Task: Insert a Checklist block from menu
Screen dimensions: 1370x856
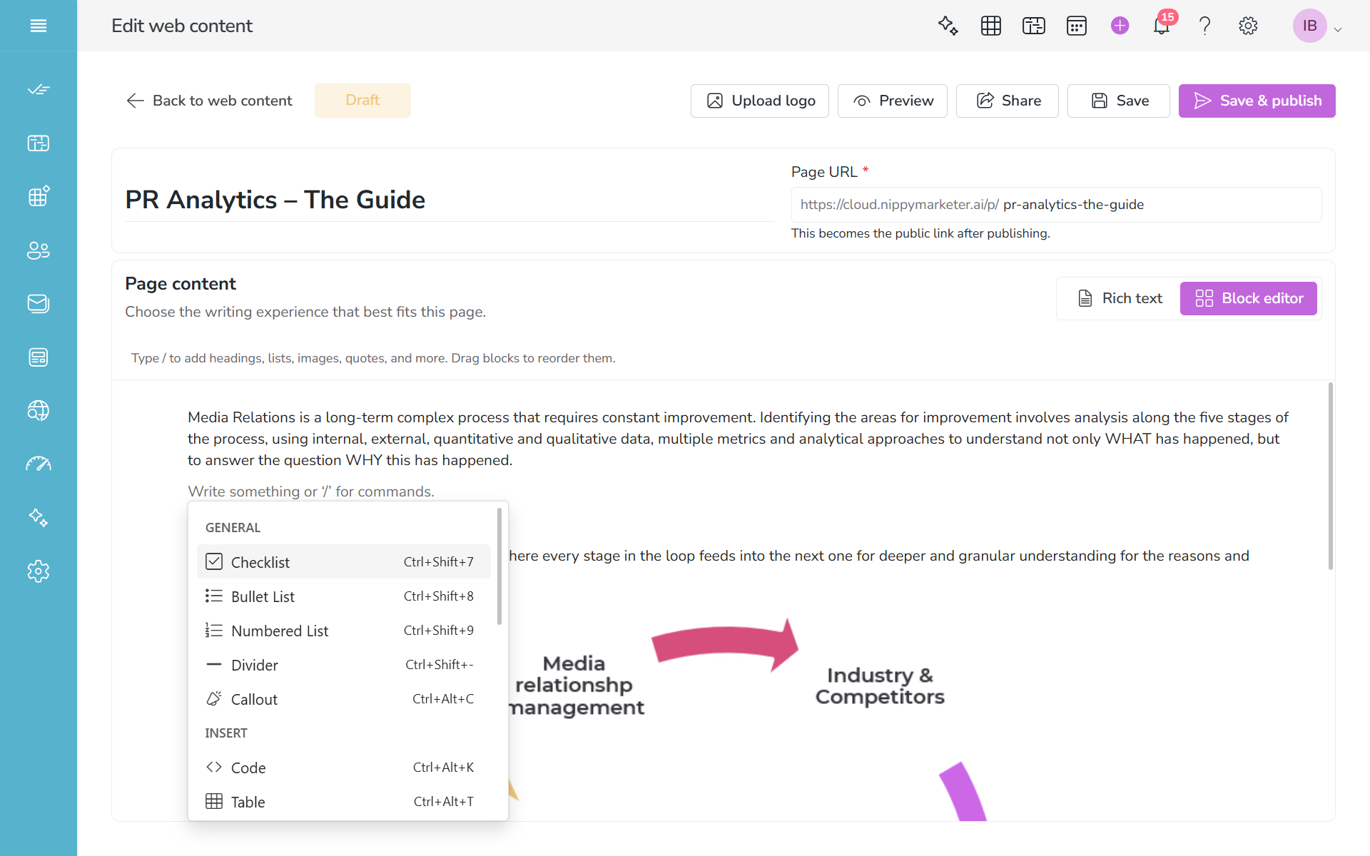Action: [344, 562]
